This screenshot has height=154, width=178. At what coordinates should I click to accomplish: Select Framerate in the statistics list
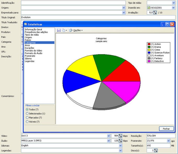[x=30, y=56]
